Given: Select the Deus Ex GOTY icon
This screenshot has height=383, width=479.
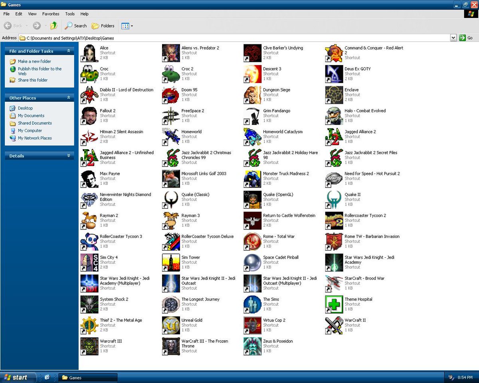Looking at the screenshot, I should (x=334, y=74).
